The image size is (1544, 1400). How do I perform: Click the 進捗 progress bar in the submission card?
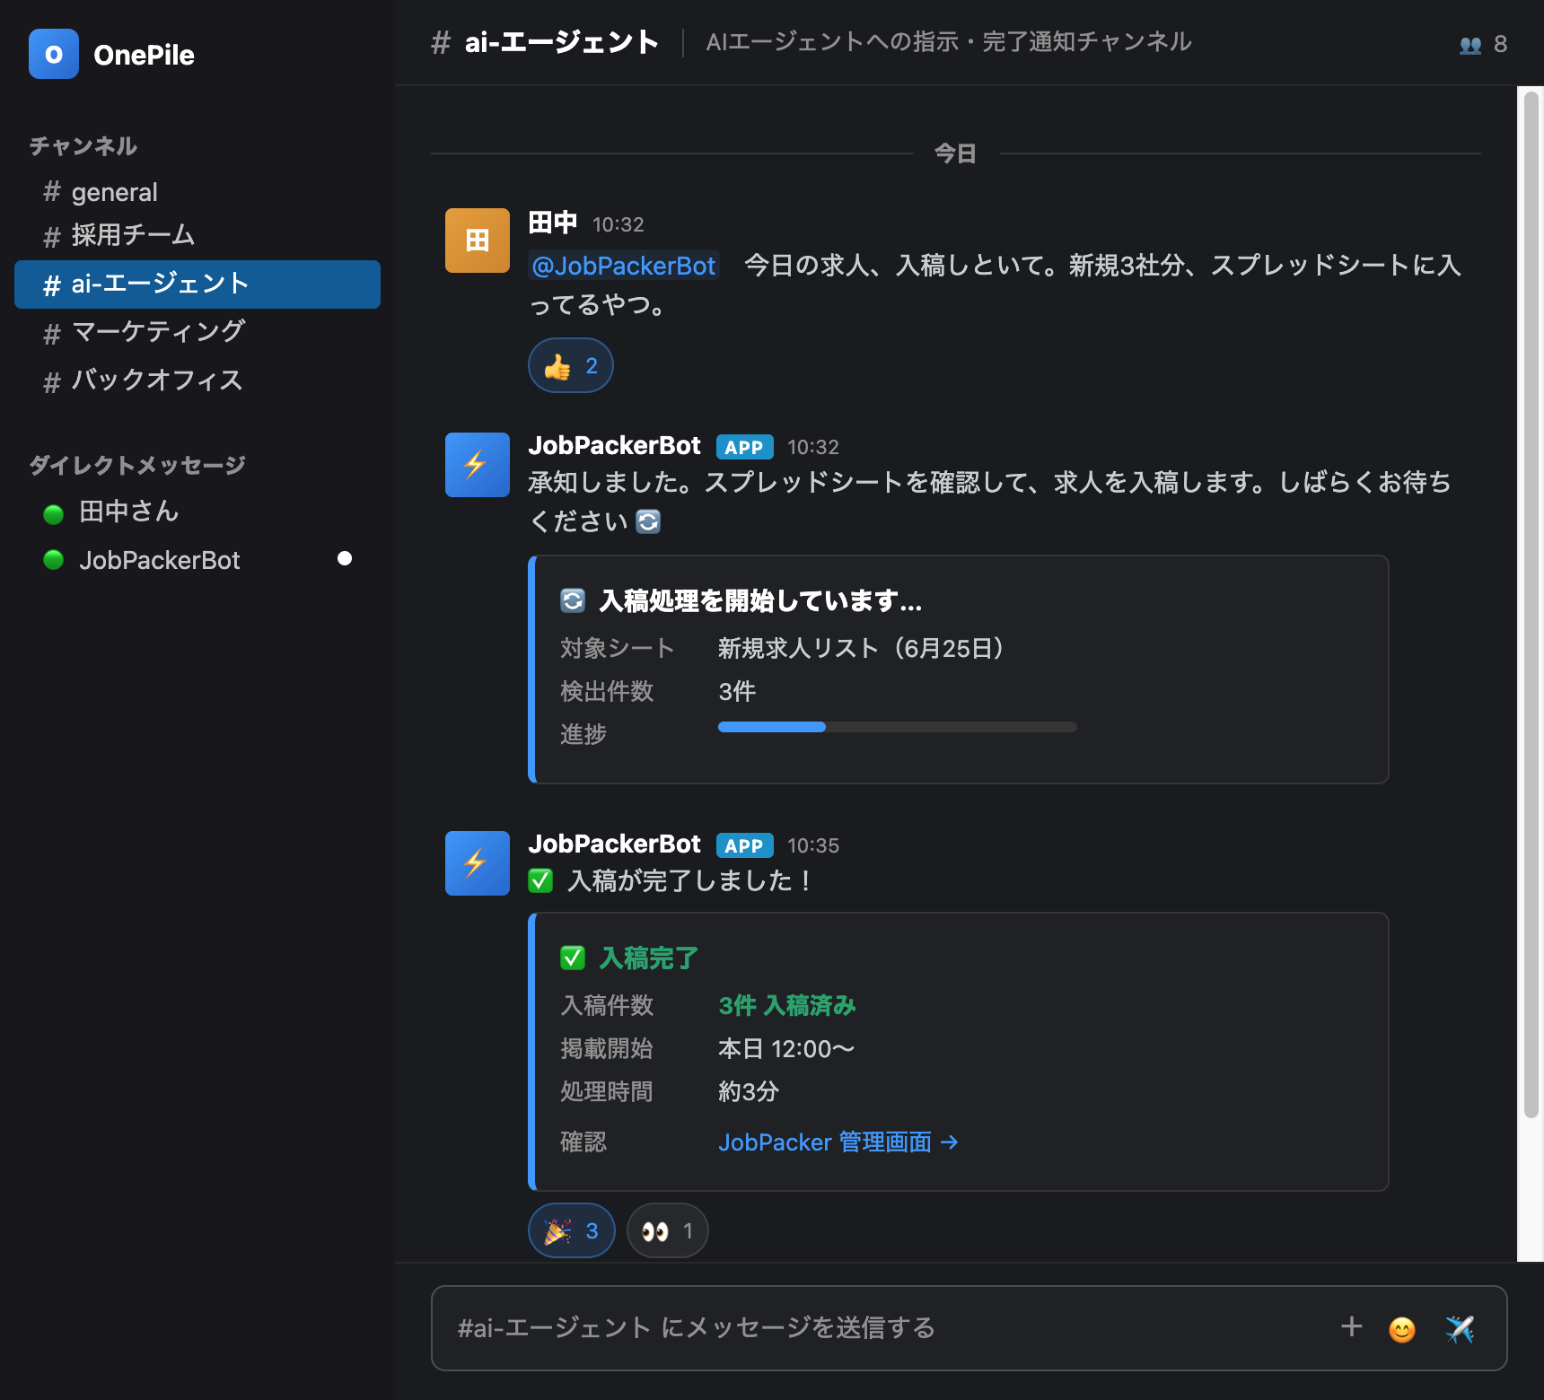[898, 727]
